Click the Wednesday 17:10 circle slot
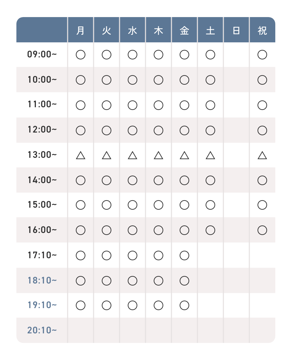Screen dimensions: 291x360 133,255
